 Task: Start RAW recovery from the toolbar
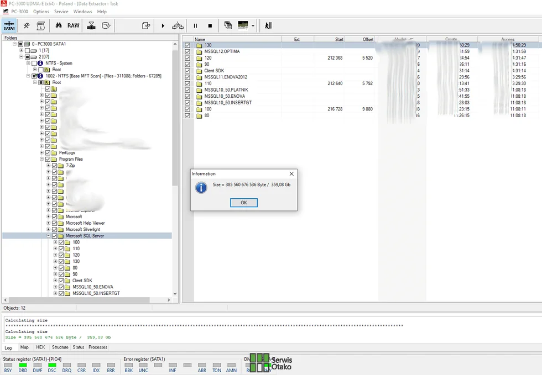(x=73, y=25)
